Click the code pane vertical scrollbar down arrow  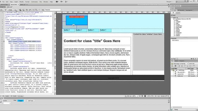[x=53, y=92]
